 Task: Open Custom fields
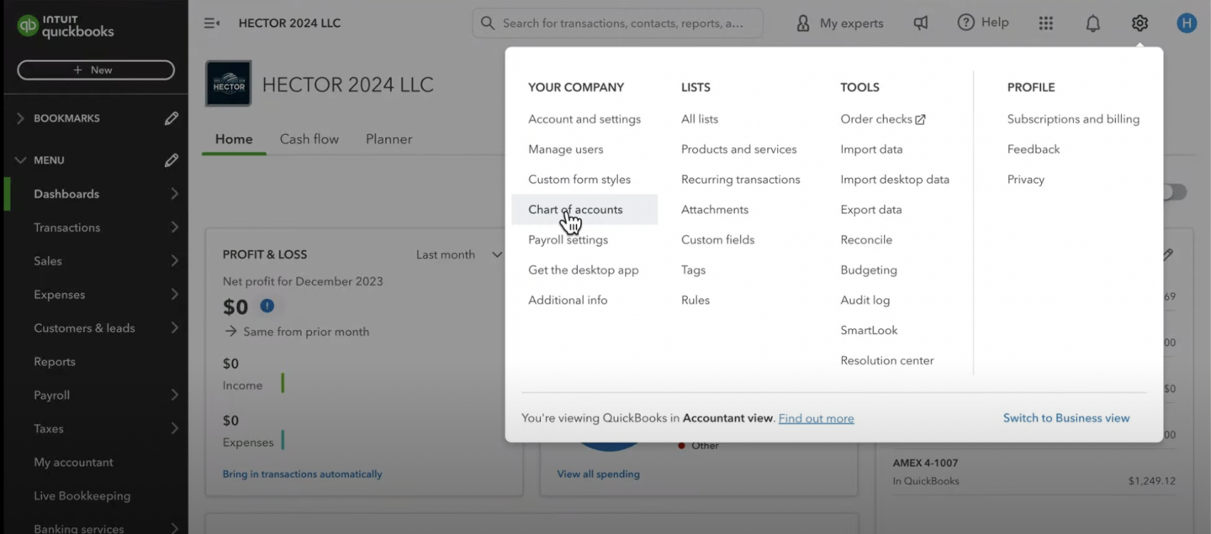tap(718, 240)
